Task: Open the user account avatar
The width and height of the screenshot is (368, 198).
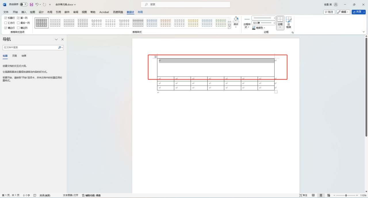Action: pyautogui.click(x=336, y=5)
